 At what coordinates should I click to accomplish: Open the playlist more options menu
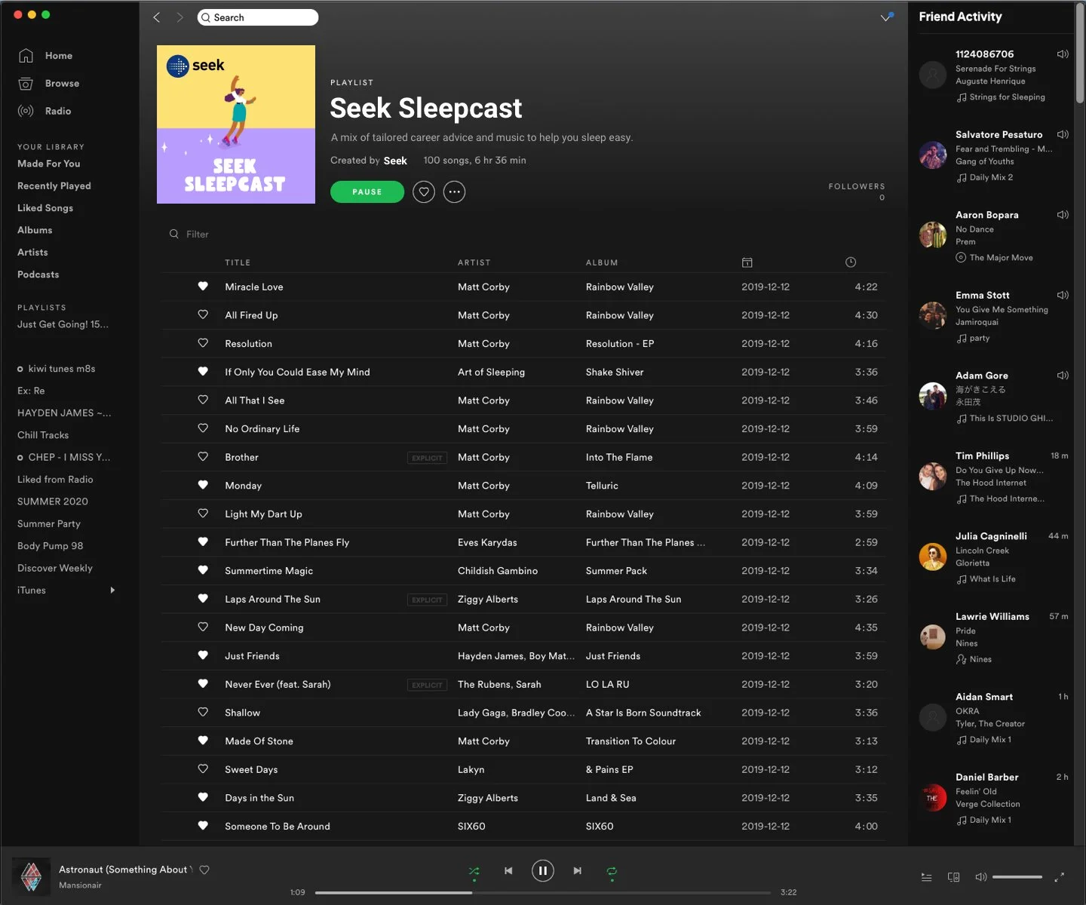[454, 192]
